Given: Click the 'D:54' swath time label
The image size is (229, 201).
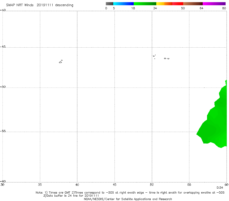Looking at the screenshot, I should pos(220,188).
